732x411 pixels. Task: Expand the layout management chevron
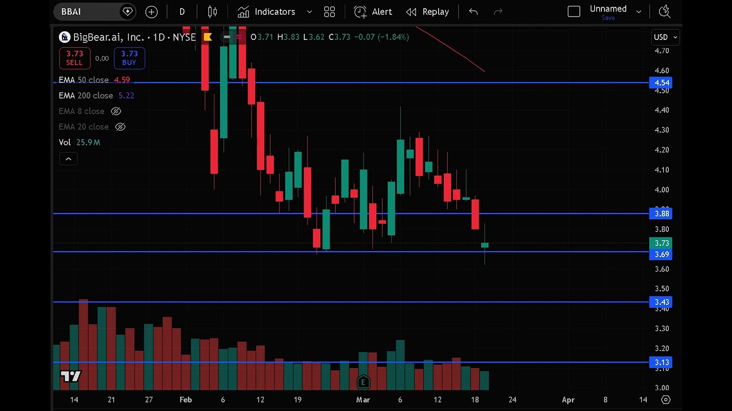(x=639, y=11)
